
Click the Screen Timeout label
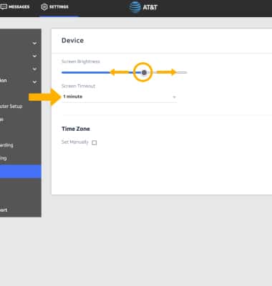[x=78, y=86]
